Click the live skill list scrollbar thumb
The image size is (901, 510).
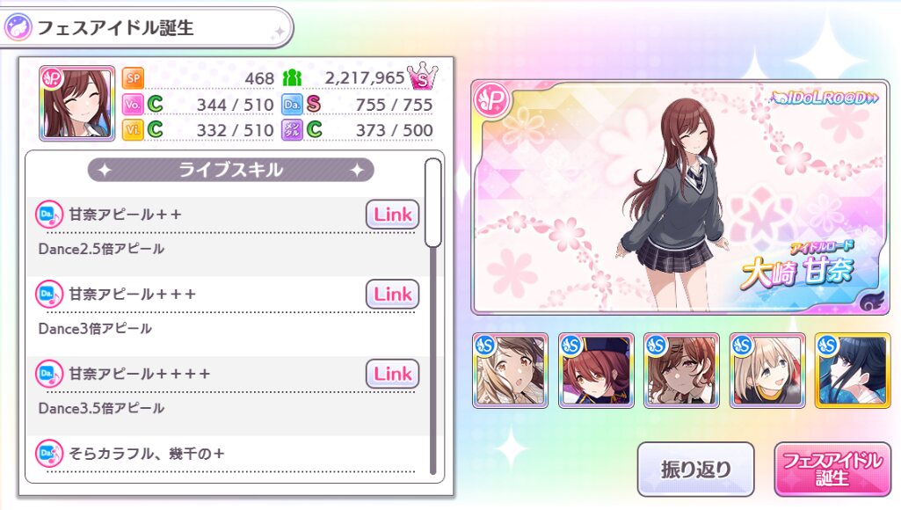[433, 202]
